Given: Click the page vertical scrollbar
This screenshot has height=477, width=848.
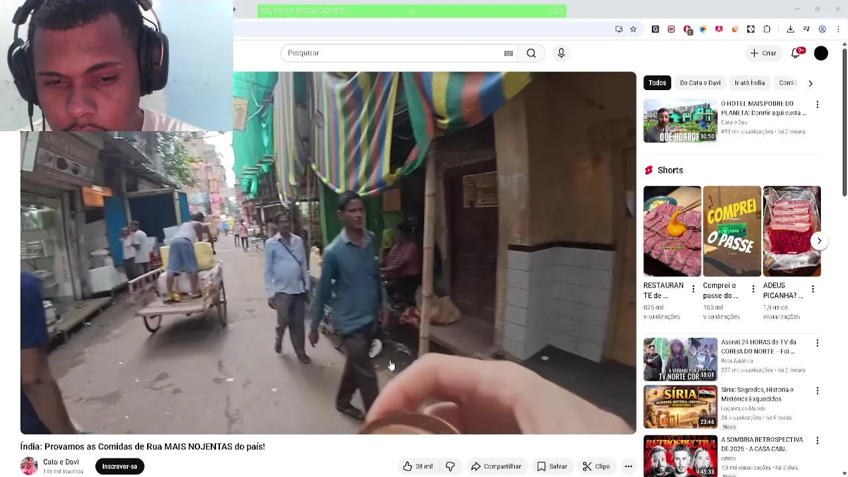Looking at the screenshot, I should click(844, 119).
